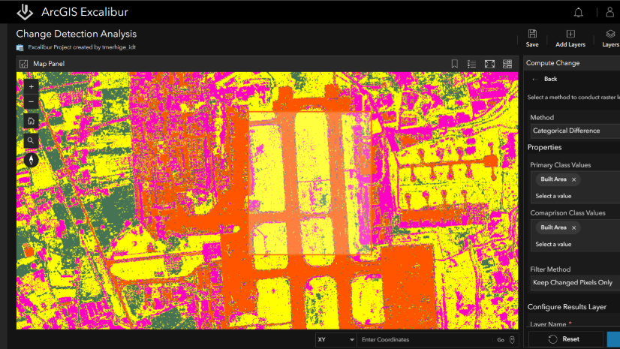Image resolution: width=620 pixels, height=349 pixels.
Task: Open the XY coordinate format dropdown
Action: pos(336,339)
